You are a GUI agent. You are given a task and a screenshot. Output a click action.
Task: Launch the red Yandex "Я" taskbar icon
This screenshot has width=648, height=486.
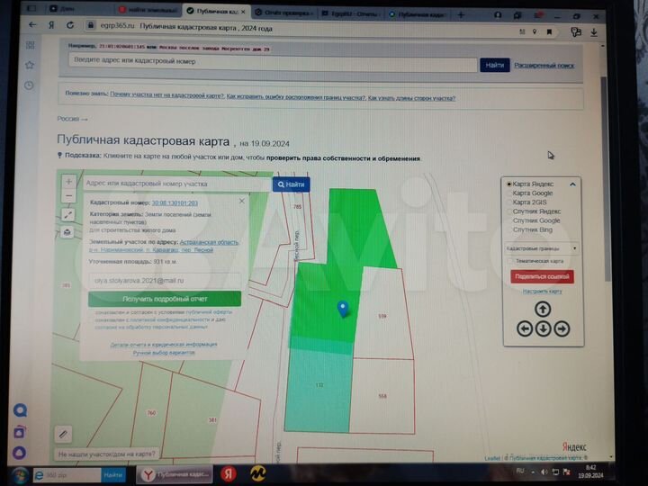228,474
